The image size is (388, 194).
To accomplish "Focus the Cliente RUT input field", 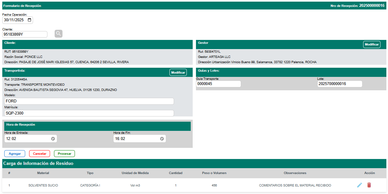I will [25, 34].
